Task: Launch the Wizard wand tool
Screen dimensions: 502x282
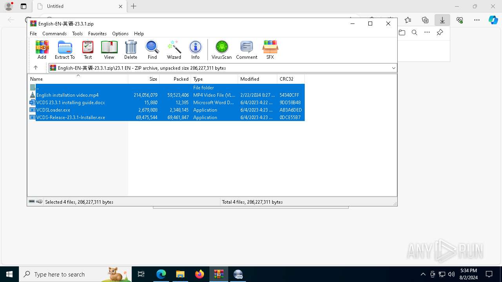Action: (x=174, y=50)
